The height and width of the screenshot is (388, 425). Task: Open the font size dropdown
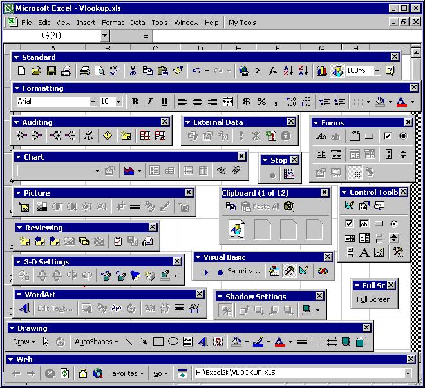(x=118, y=102)
